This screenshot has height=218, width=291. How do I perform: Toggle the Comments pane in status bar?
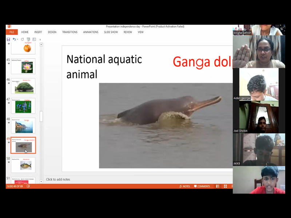pos(202,186)
